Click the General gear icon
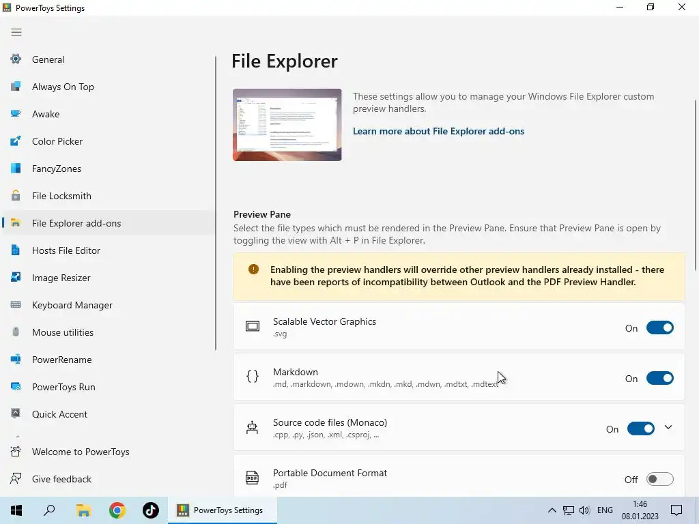This screenshot has width=699, height=524. pyautogui.click(x=16, y=59)
